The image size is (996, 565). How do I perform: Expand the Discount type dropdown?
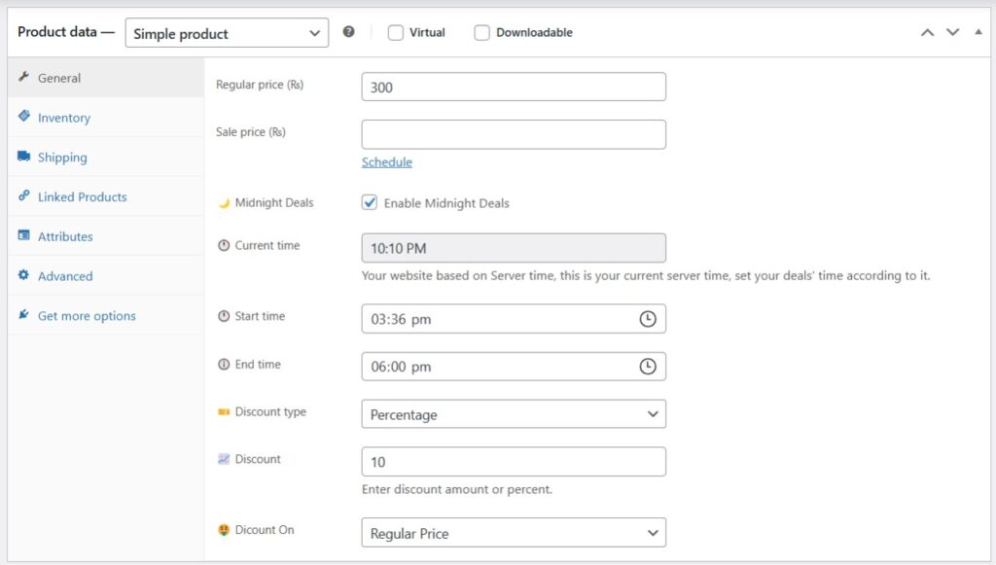[514, 414]
